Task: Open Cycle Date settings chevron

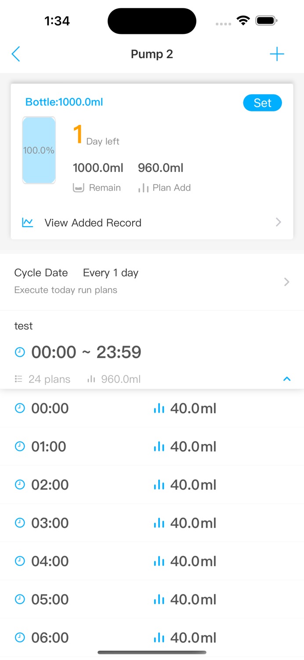Action: [x=287, y=282]
